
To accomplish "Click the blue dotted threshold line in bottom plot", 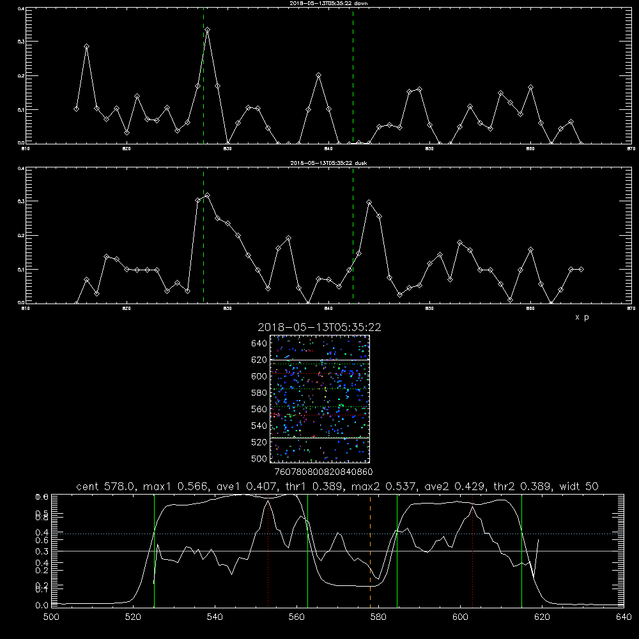I will pos(337,534).
